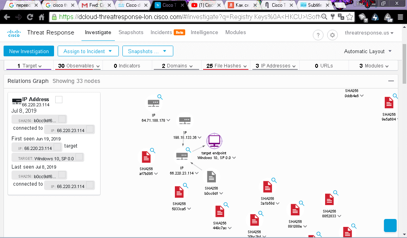Viewport: 407px width, 238px height.
Task: Click the browser address bar
Action: (190, 17)
